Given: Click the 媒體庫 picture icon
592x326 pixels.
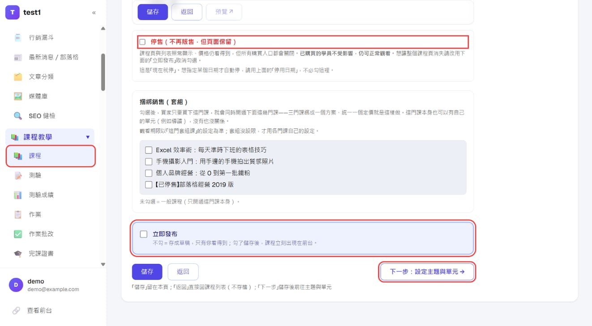Looking at the screenshot, I should click(18, 96).
